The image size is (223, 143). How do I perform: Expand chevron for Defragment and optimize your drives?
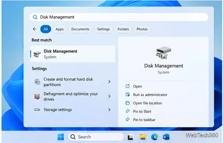[109, 96]
